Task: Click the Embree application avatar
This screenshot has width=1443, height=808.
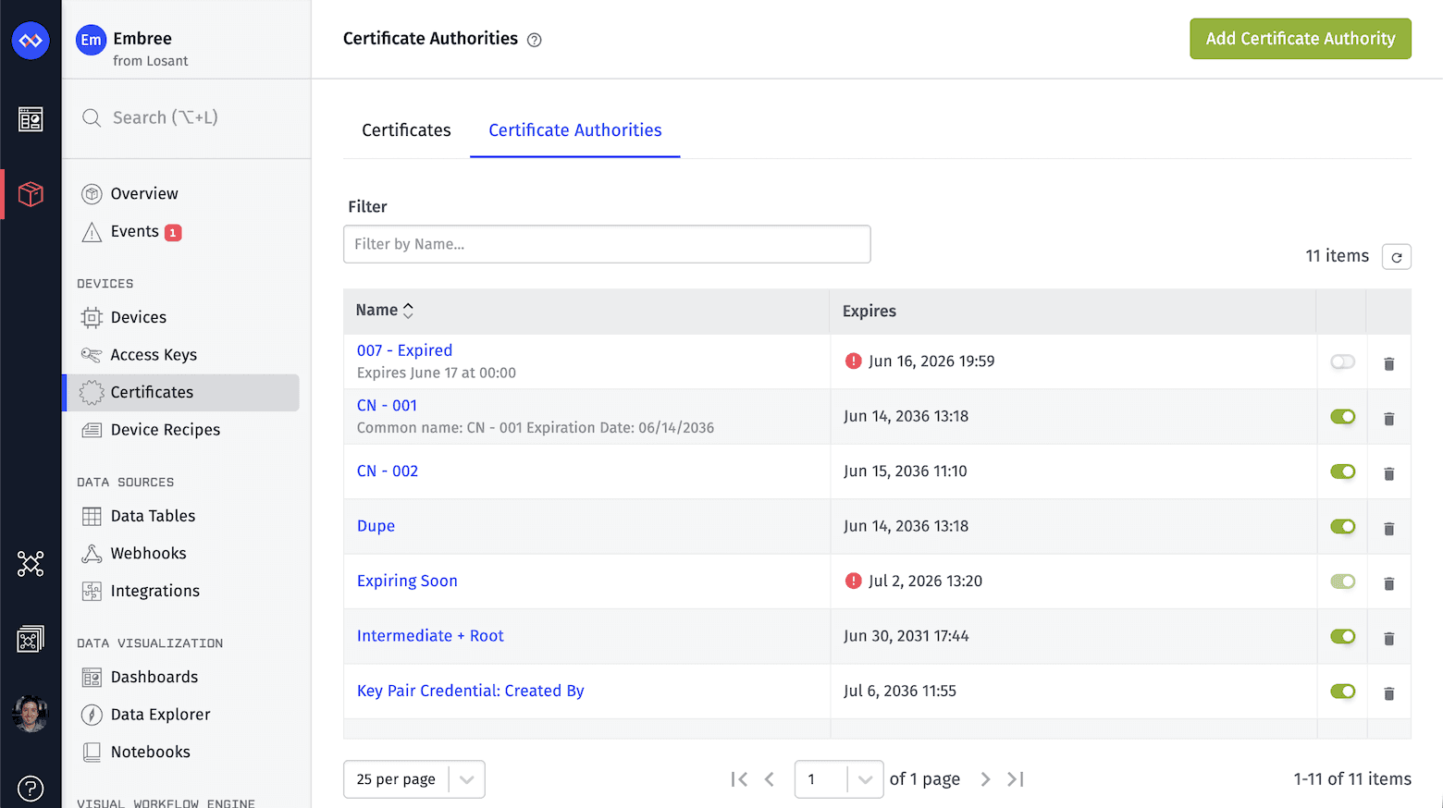Action: tap(91, 40)
